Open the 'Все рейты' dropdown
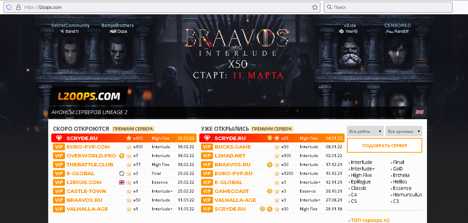Image resolution: width=468 pixels, height=223 pixels. [365, 131]
